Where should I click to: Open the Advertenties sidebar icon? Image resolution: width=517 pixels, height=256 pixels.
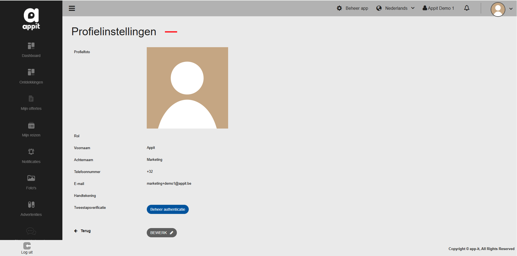pos(31,204)
